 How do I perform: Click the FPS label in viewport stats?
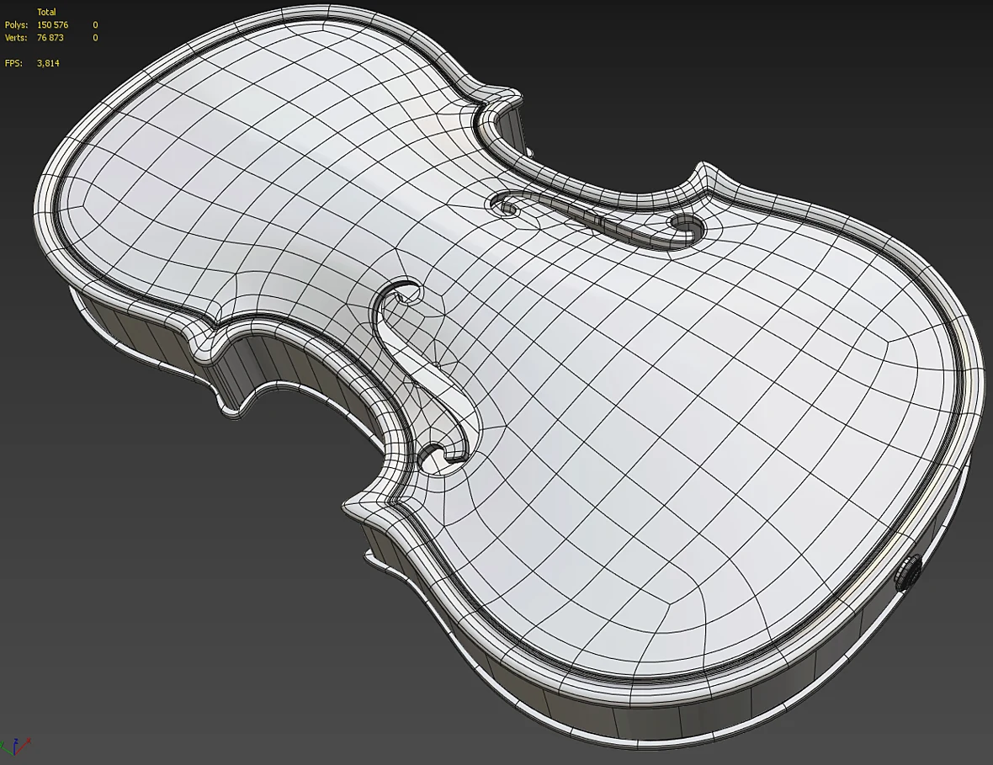pos(13,62)
